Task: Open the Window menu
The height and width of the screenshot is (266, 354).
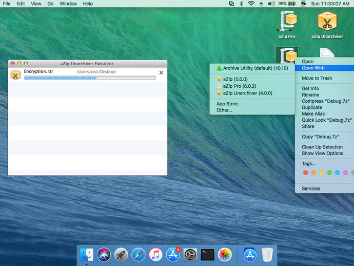Action: 68,4
